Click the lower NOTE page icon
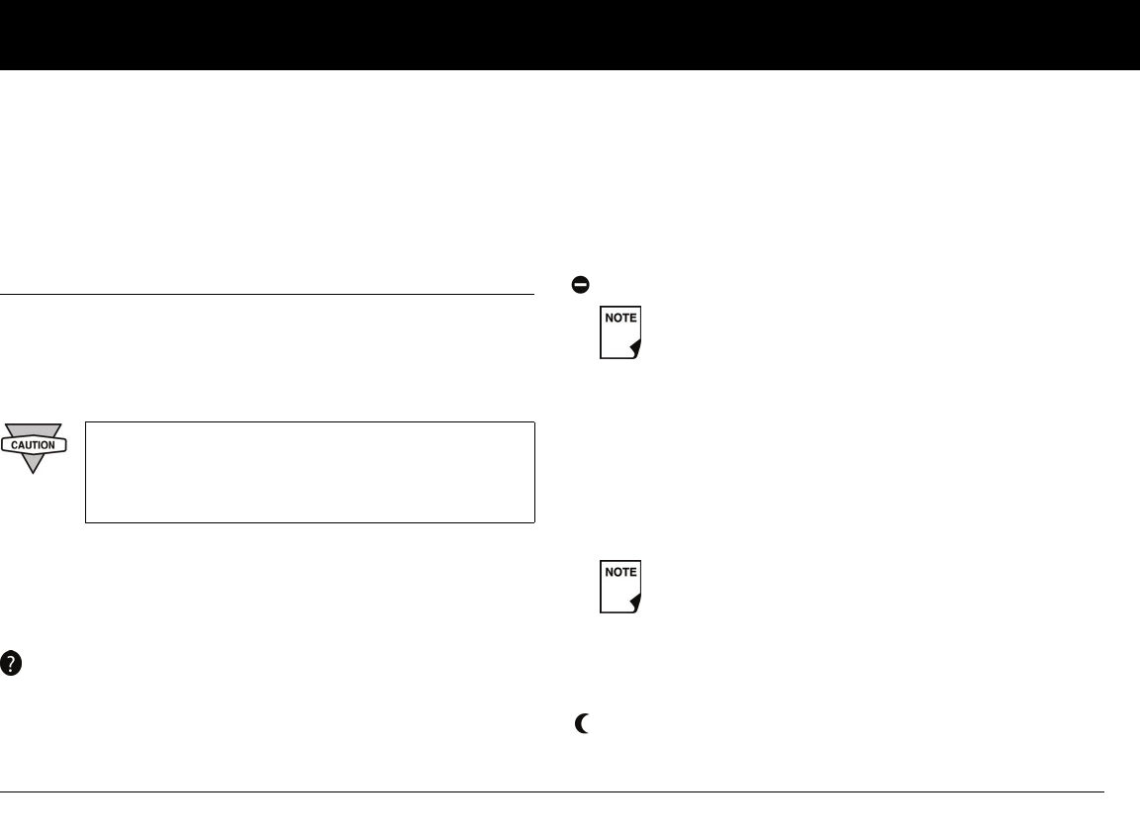Image resolution: width=1140 pixels, height=837 pixels. tap(620, 587)
